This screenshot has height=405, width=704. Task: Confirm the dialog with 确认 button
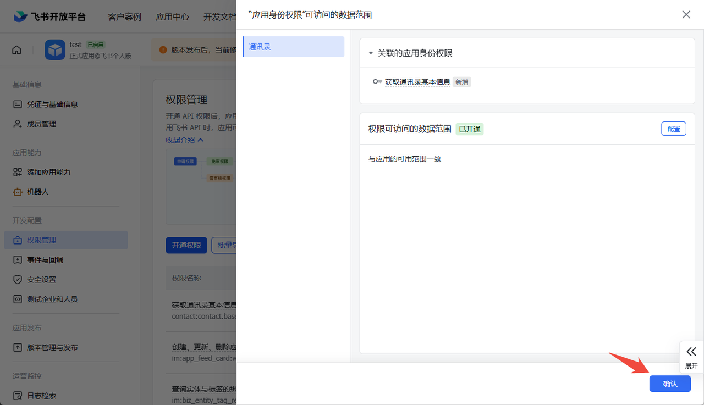pyautogui.click(x=670, y=384)
